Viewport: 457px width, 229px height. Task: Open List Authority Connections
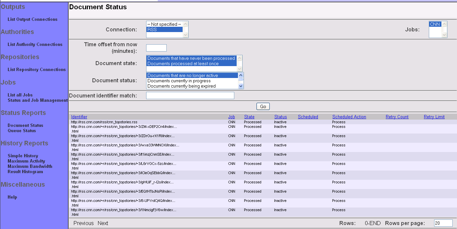click(35, 44)
